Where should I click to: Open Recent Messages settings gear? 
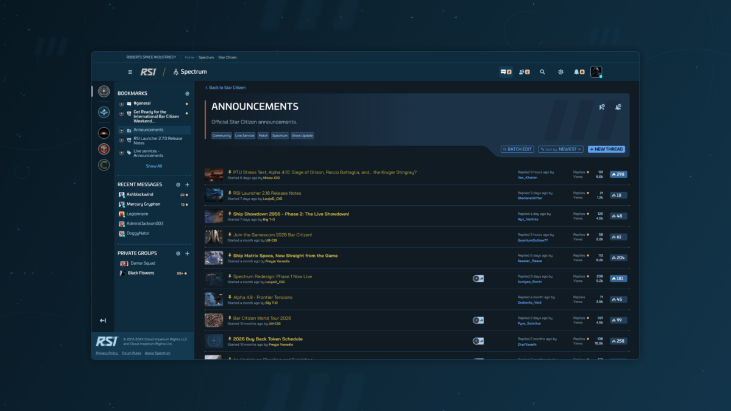click(x=178, y=184)
